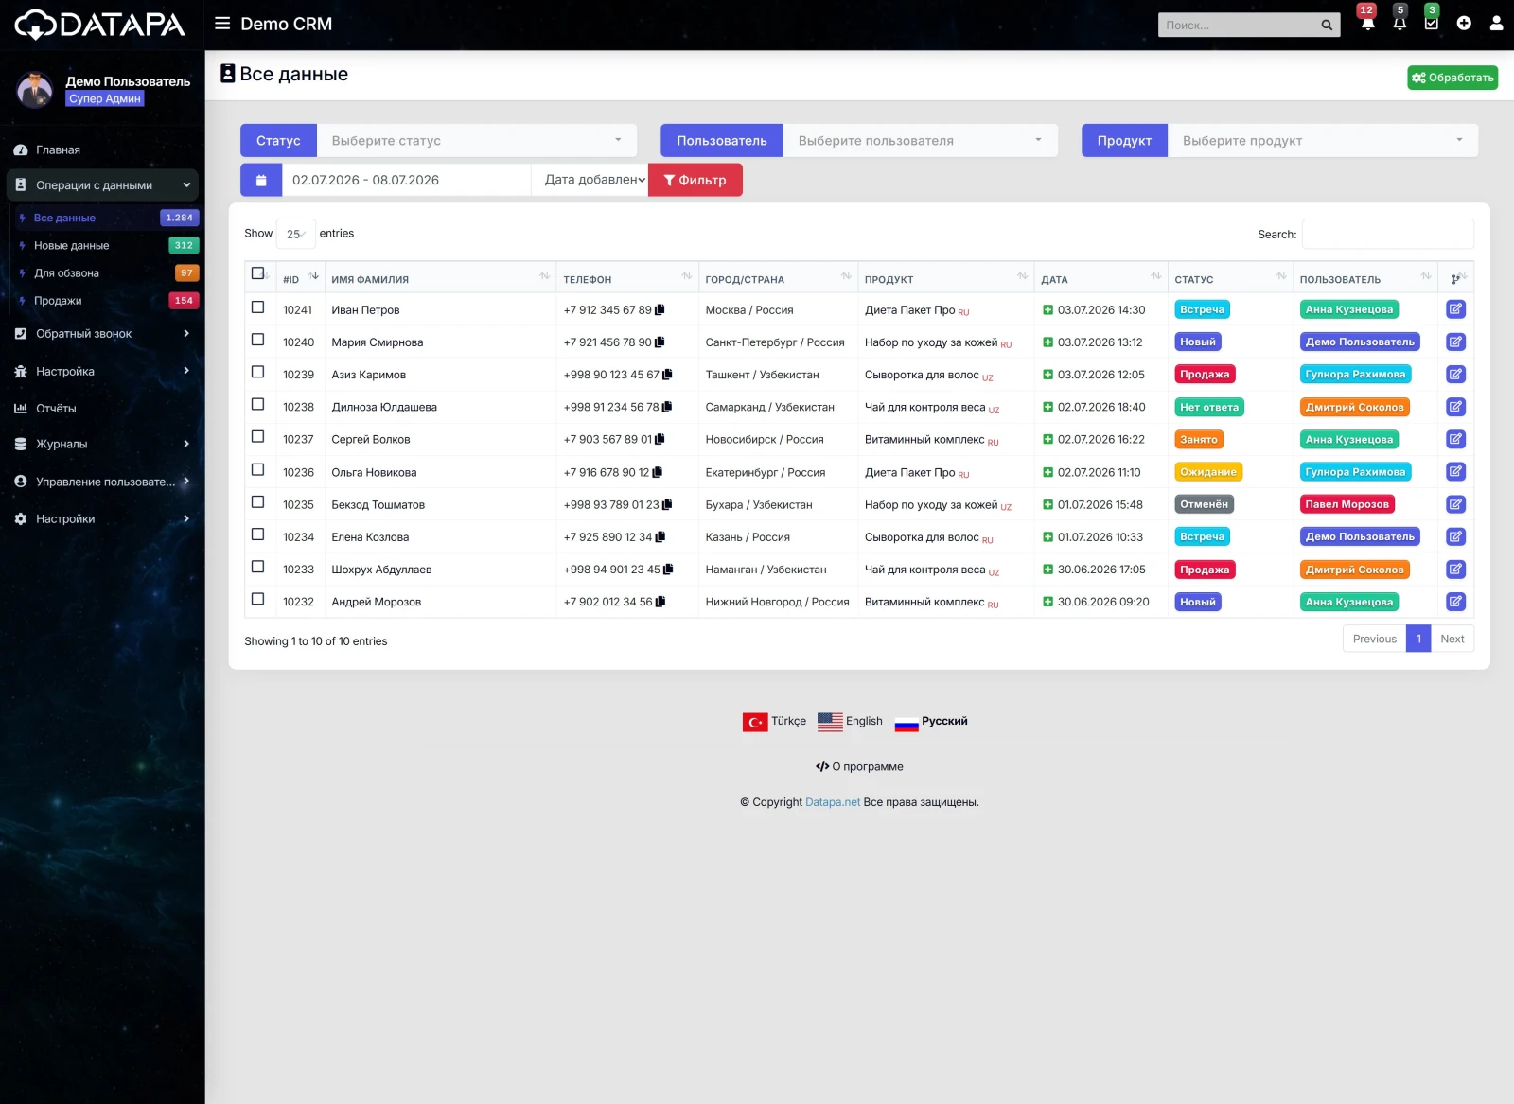Check the row checkbox for ID 10237
The width and height of the screenshot is (1514, 1104).
coord(257,436)
